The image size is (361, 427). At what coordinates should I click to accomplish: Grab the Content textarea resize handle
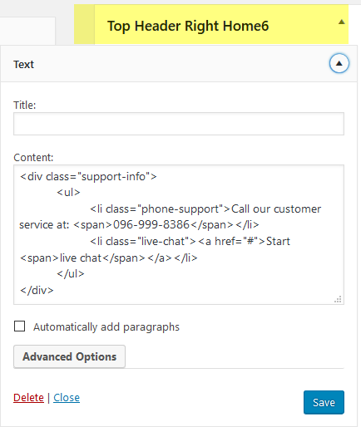click(x=338, y=299)
